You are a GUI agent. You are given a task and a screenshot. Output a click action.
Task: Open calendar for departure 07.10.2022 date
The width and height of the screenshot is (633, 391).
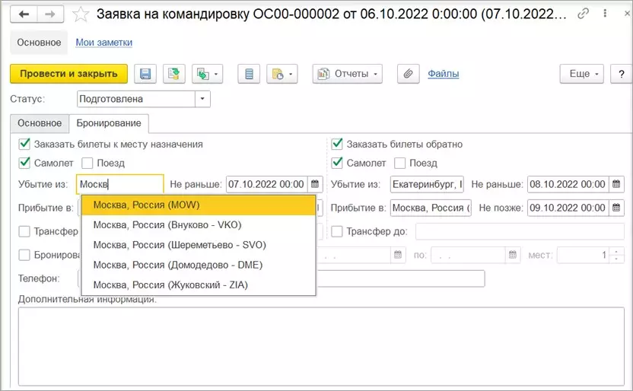[315, 184]
